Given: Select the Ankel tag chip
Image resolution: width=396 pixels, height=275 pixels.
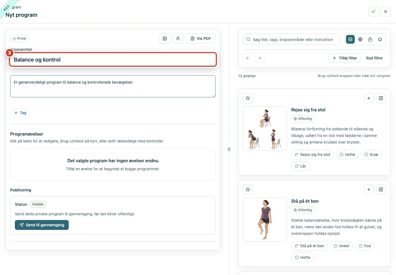Looking at the screenshot, I should click(x=341, y=246).
